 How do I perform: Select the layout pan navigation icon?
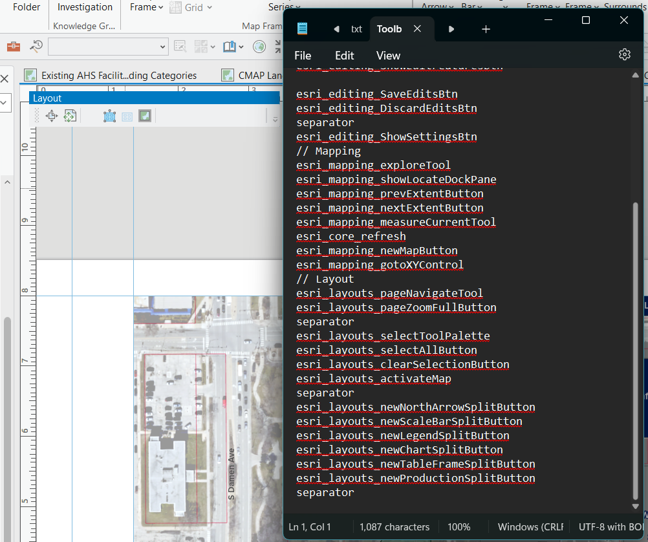pyautogui.click(x=52, y=116)
